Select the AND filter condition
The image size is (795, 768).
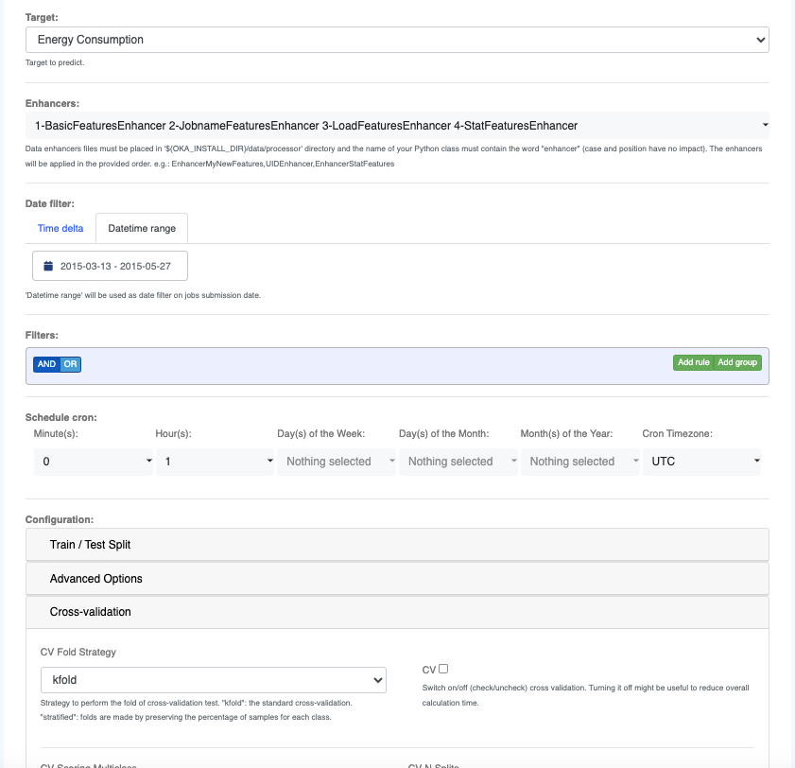[46, 364]
